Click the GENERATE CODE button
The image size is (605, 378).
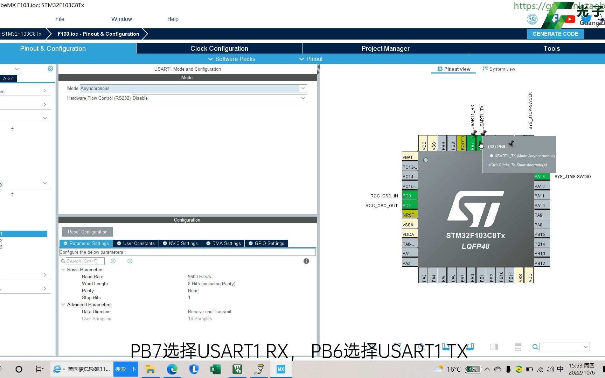(x=555, y=34)
